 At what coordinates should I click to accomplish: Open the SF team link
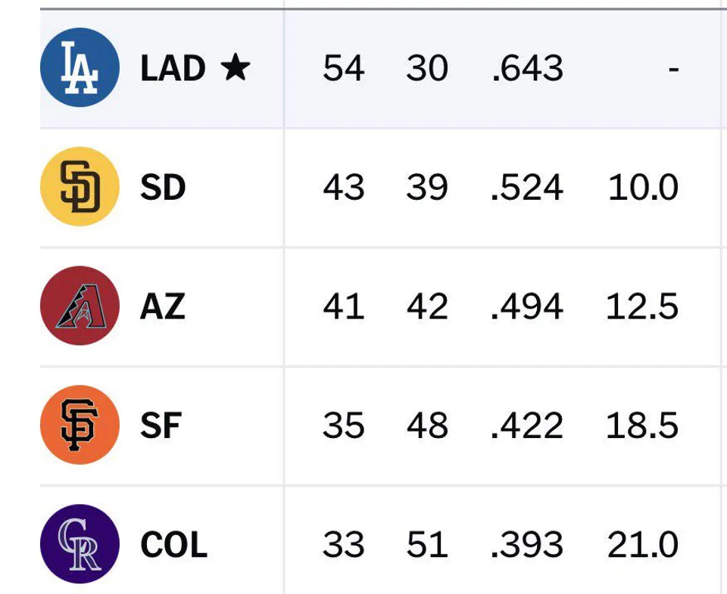pos(161,425)
